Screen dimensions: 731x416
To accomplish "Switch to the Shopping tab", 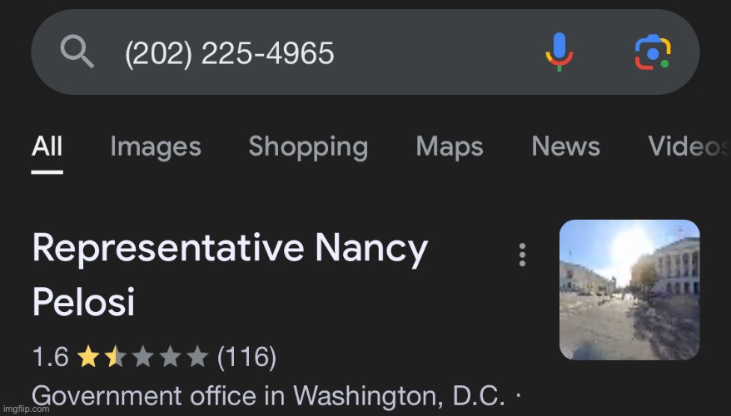I will pos(308,147).
